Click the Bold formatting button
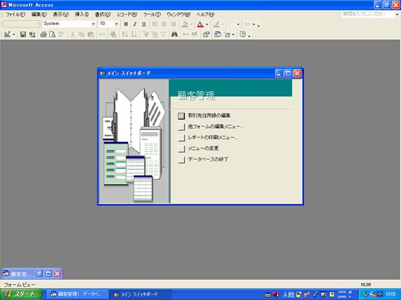 (126, 24)
